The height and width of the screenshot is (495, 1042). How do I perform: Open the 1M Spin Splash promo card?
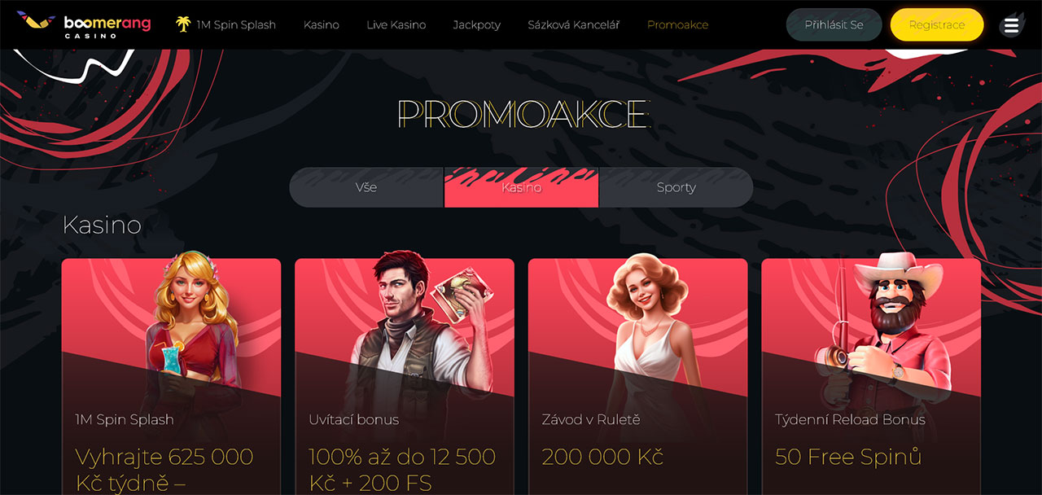pyautogui.click(x=171, y=376)
